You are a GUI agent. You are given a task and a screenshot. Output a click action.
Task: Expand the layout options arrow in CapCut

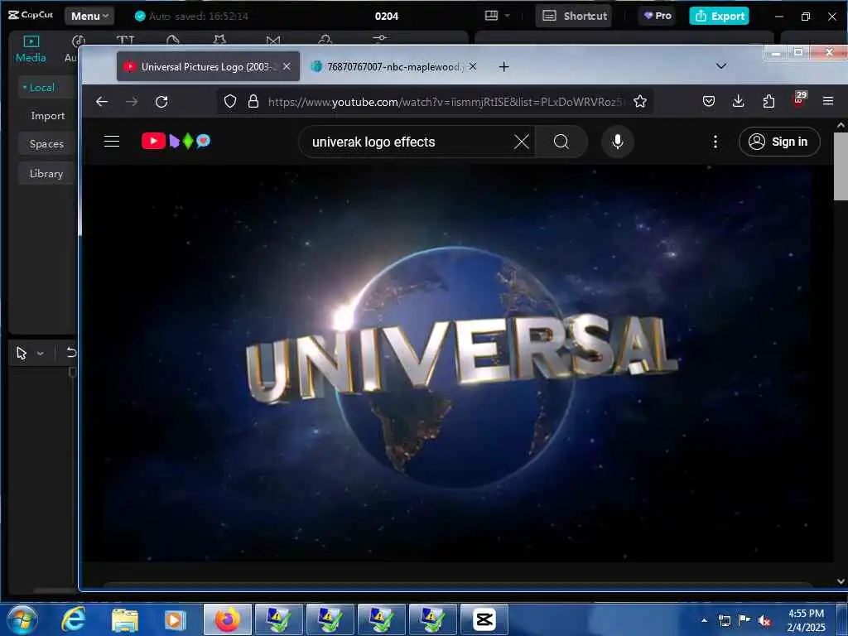pos(508,16)
